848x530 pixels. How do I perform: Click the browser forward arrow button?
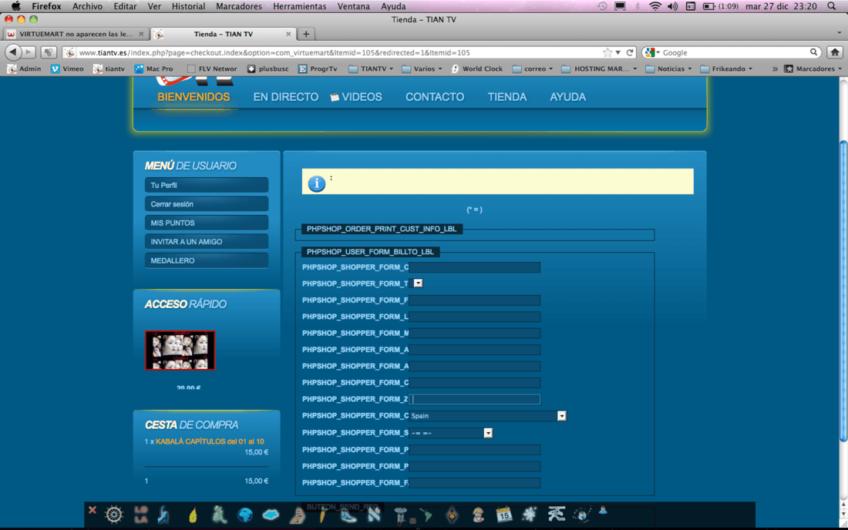[29, 52]
